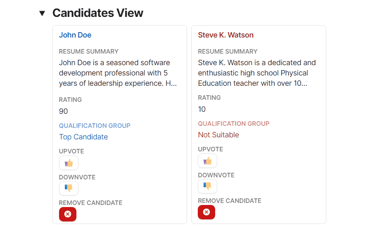Viewport: 389px width, 226px height.
Task: Open Steve K. Watson candidate name link
Action: tap(226, 35)
